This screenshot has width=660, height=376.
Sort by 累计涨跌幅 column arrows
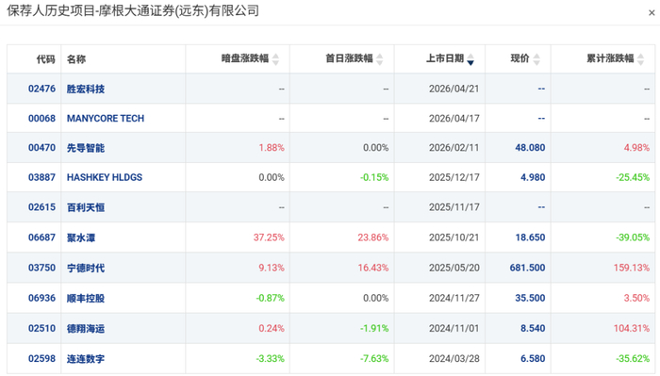coord(640,59)
